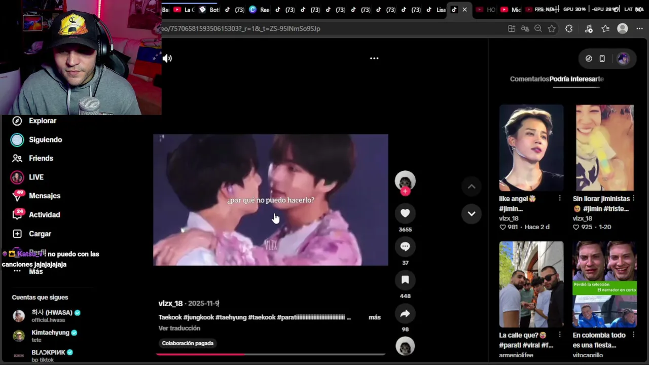Open the three-dot video options menu
649x365 pixels.
(374, 58)
